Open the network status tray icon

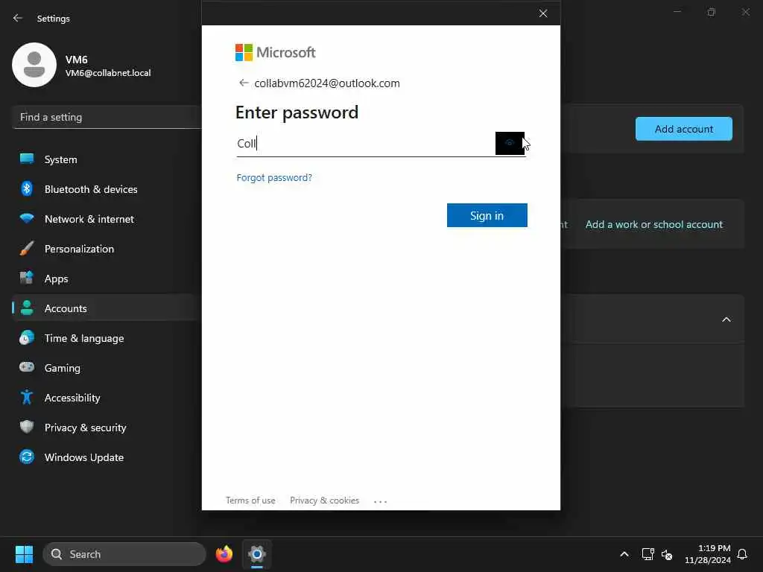[648, 554]
